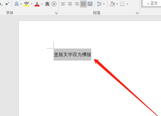Apply borders to selection
This screenshot has height=116, width=161.
(x=122, y=4)
